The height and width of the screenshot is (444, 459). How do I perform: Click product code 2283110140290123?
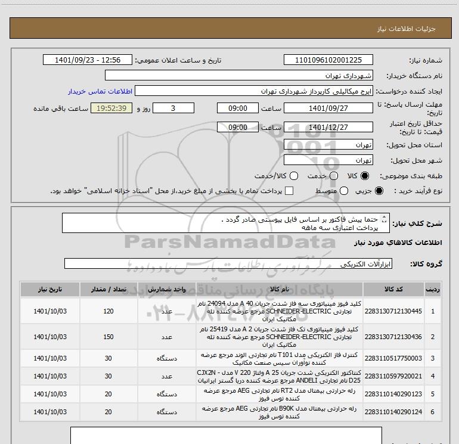393,394
